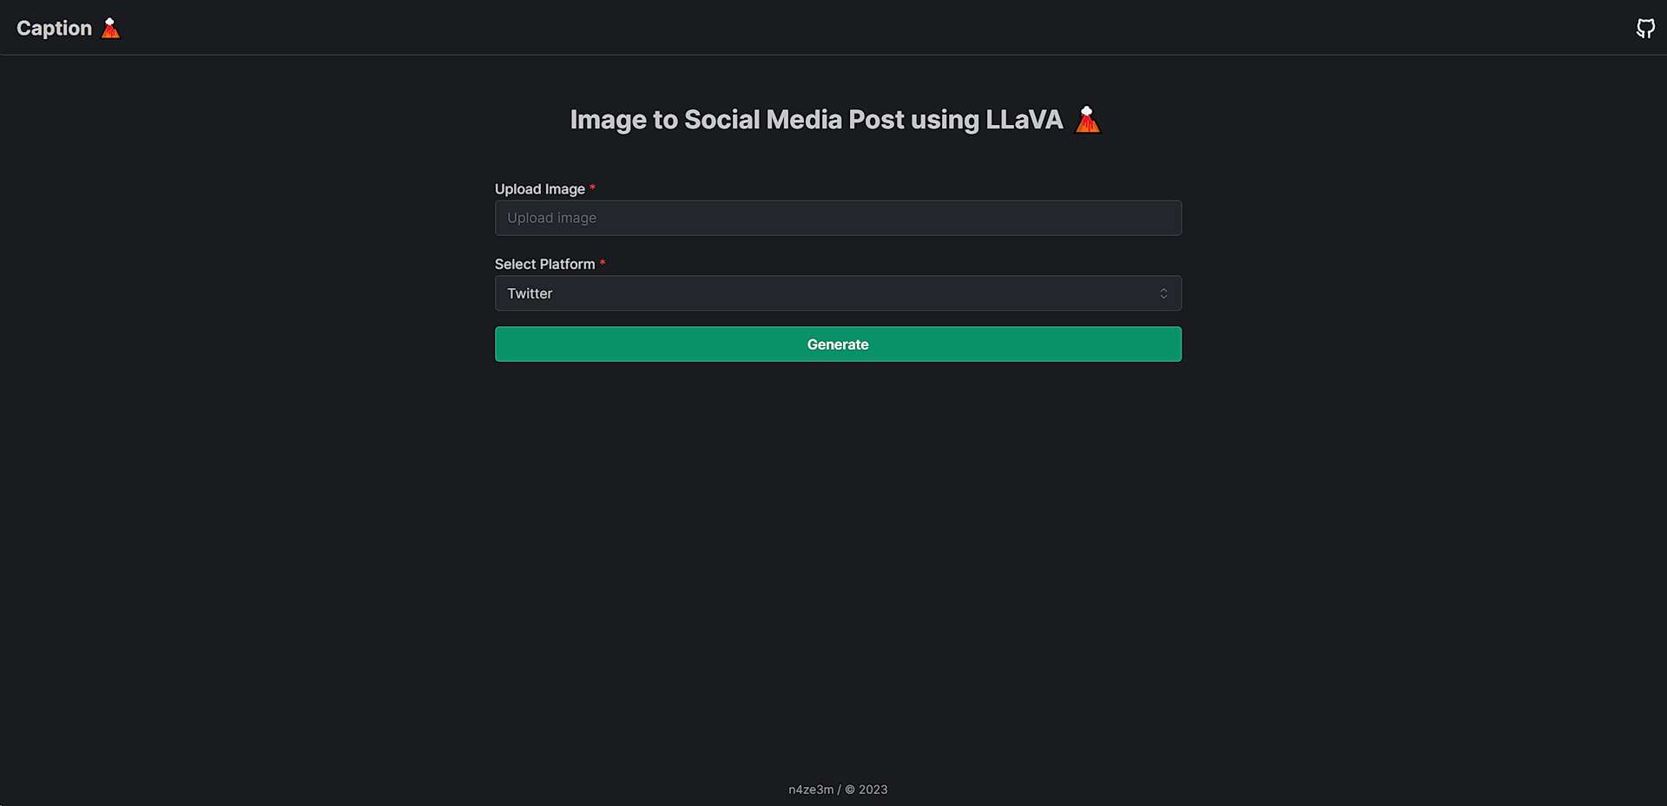Click the 'Upload image' placeholder text
The height and width of the screenshot is (806, 1667).
551,218
